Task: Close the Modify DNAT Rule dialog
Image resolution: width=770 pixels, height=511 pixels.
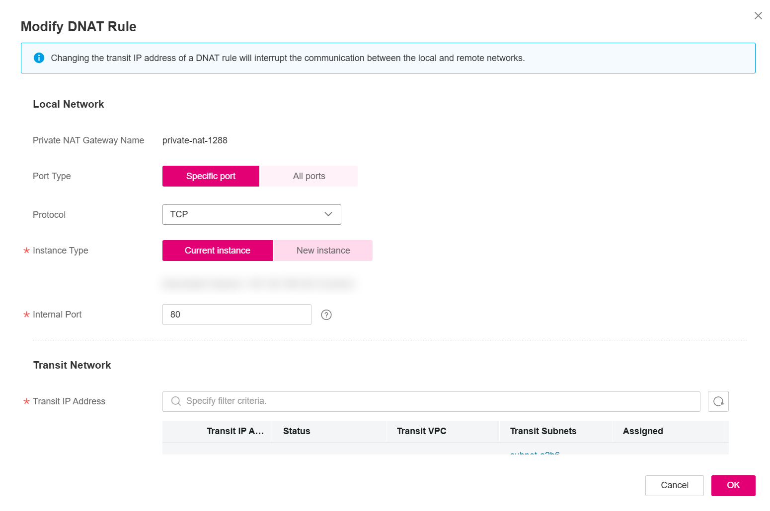Action: point(758,16)
